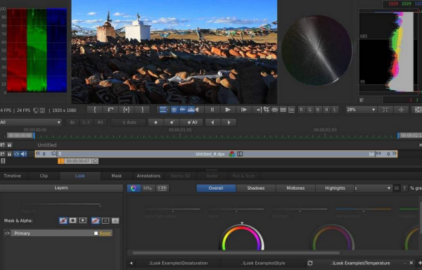Image resolution: width=422 pixels, height=270 pixels.
Task: Click the orange marker 1 on the timeline
Action: (60, 161)
